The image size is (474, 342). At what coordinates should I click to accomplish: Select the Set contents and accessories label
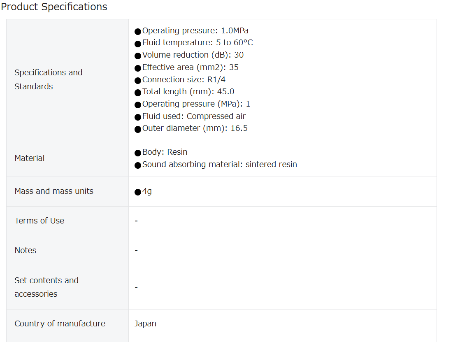(x=46, y=287)
